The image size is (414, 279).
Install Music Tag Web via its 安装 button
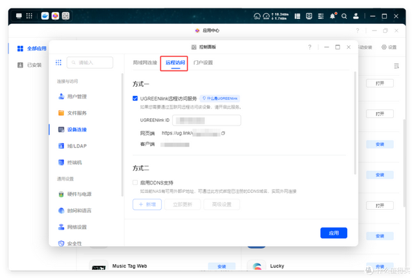[x=221, y=266]
